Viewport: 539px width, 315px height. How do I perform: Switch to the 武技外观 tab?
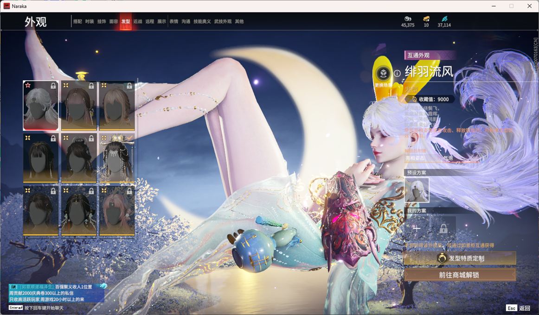click(x=223, y=21)
